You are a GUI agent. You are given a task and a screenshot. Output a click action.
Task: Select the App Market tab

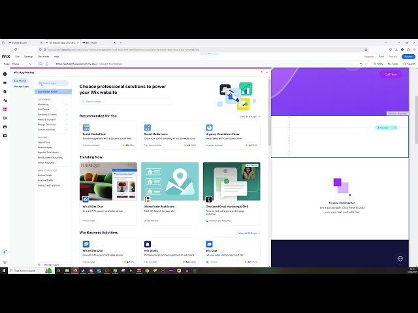click(x=20, y=81)
